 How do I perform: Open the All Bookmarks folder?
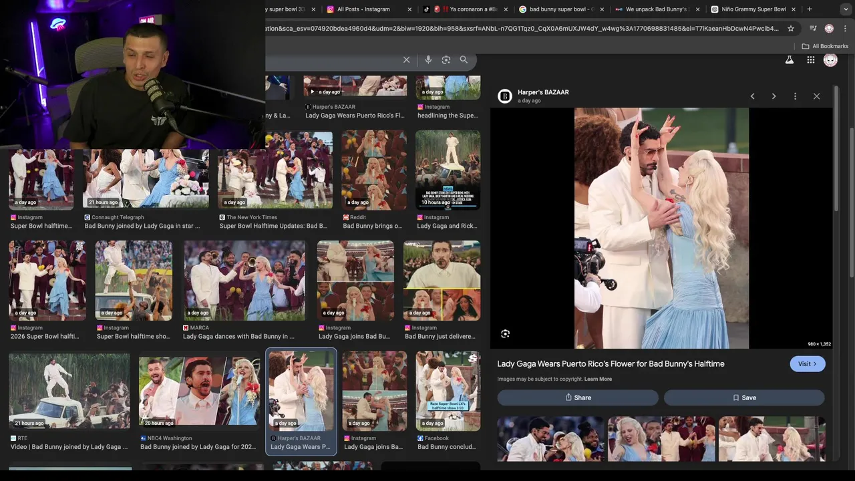824,46
